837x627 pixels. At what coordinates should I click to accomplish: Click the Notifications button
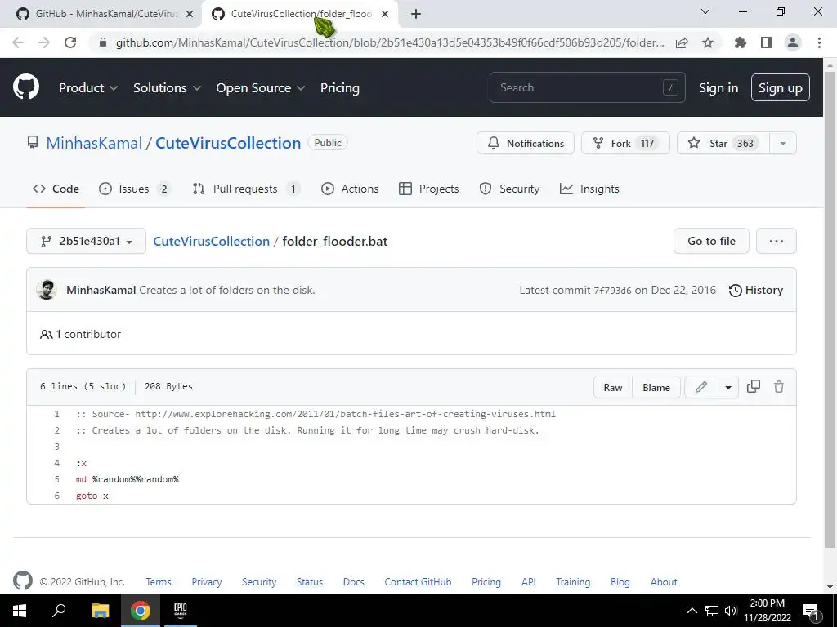click(x=526, y=143)
